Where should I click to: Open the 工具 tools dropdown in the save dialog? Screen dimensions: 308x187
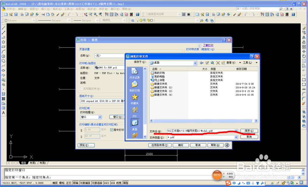[250, 63]
